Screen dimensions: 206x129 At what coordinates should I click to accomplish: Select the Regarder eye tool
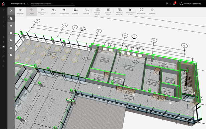pos(20,12)
